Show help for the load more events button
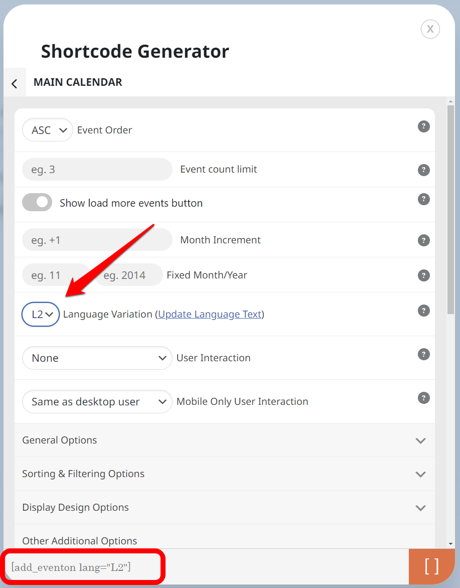This screenshot has height=588, width=460. [424, 199]
